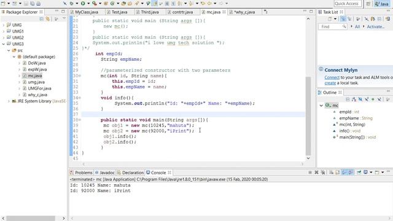Click the Connect link in Connect Mylyn

[x=332, y=78]
